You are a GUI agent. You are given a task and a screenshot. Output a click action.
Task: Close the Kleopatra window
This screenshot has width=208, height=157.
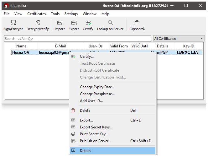tap(200, 5)
